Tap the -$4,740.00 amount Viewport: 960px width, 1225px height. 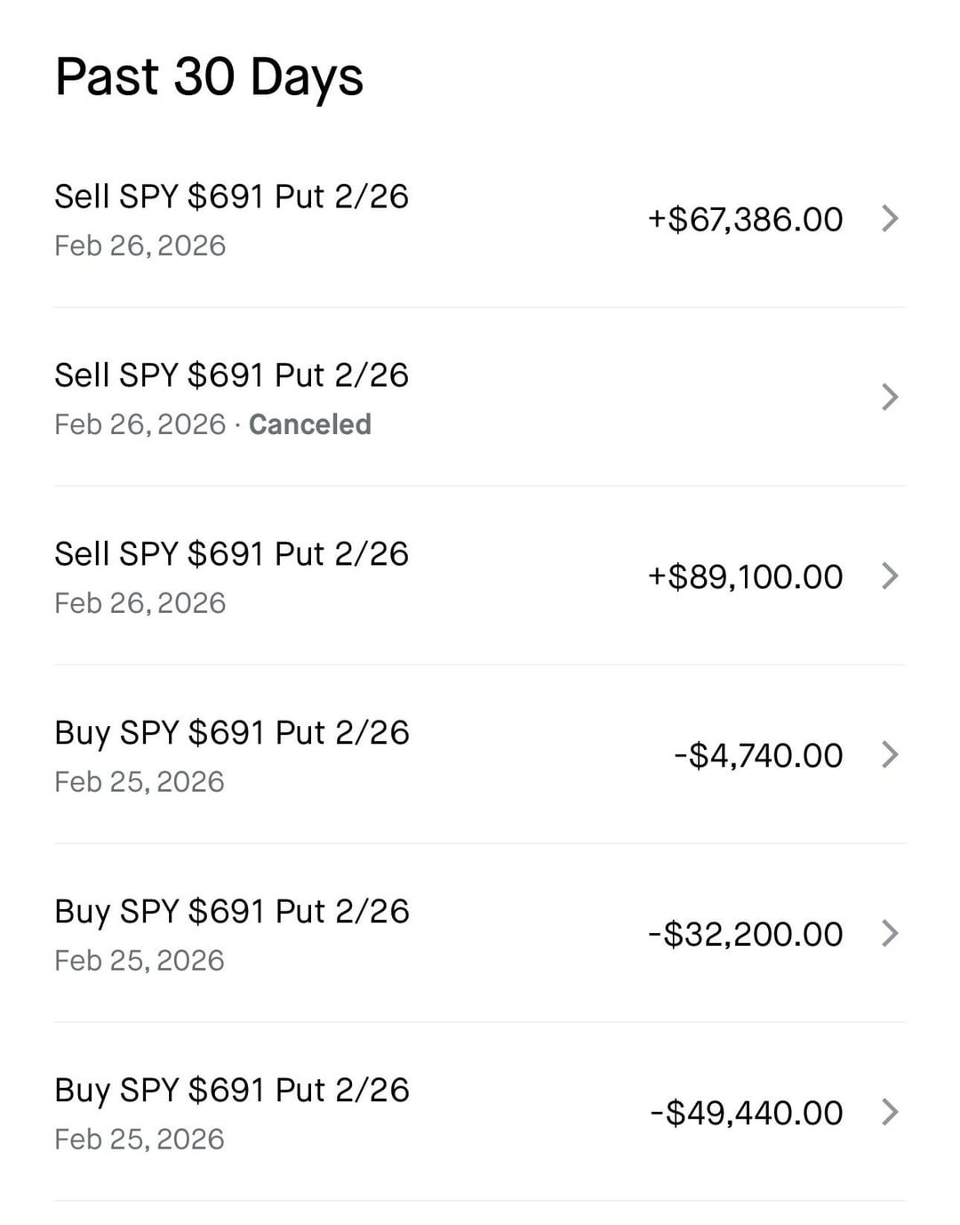(x=758, y=755)
